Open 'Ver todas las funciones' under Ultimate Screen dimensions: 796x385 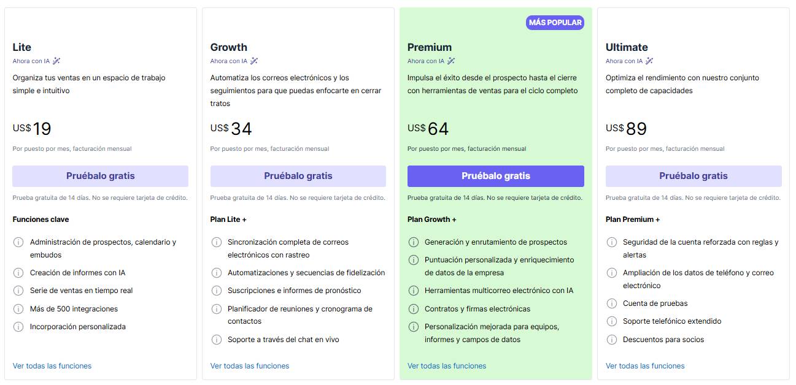(x=644, y=365)
